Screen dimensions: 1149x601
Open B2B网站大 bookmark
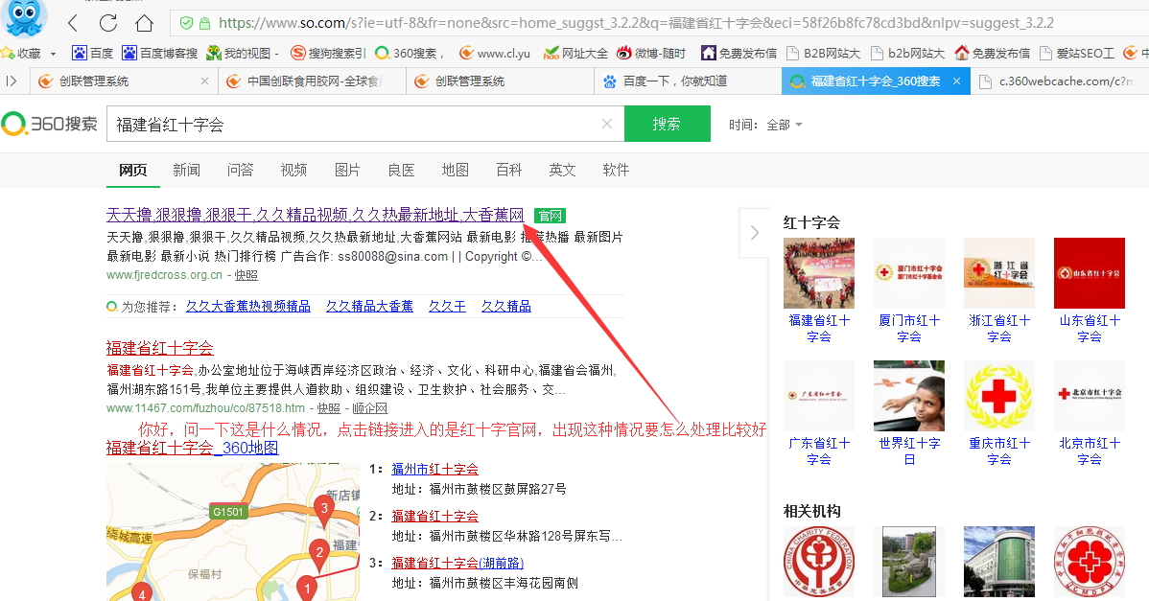823,53
